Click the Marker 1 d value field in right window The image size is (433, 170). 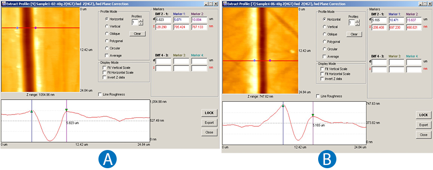pyautogui.click(x=397, y=20)
